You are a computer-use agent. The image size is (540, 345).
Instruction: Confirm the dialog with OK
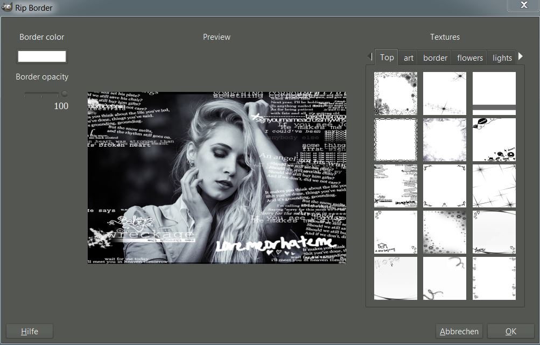coord(511,331)
